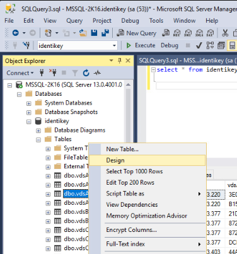Click the Debug button in the SQL toolbar

point(170,45)
